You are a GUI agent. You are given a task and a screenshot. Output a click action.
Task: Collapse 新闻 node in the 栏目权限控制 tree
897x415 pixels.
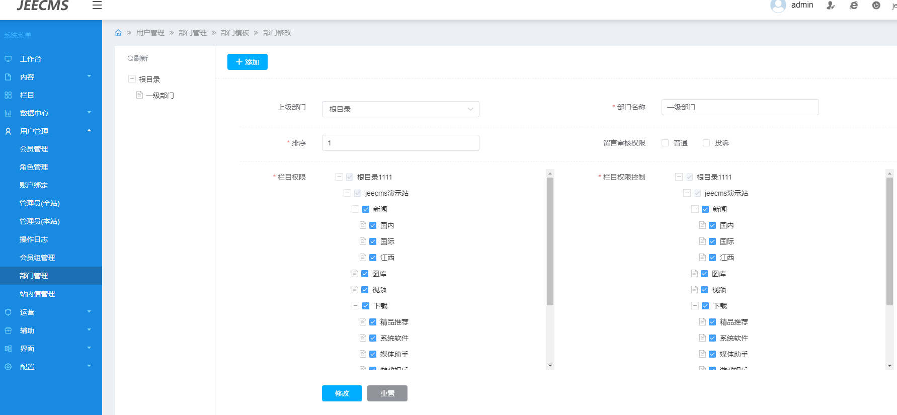coord(695,209)
